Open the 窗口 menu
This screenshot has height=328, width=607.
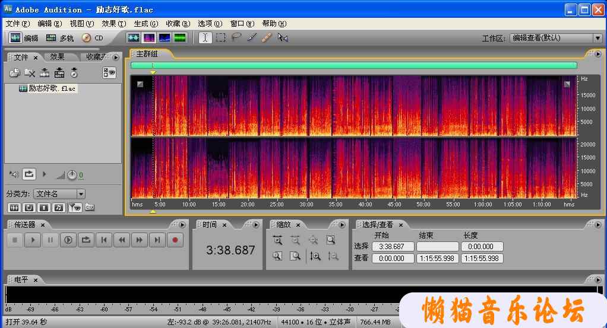(x=242, y=24)
